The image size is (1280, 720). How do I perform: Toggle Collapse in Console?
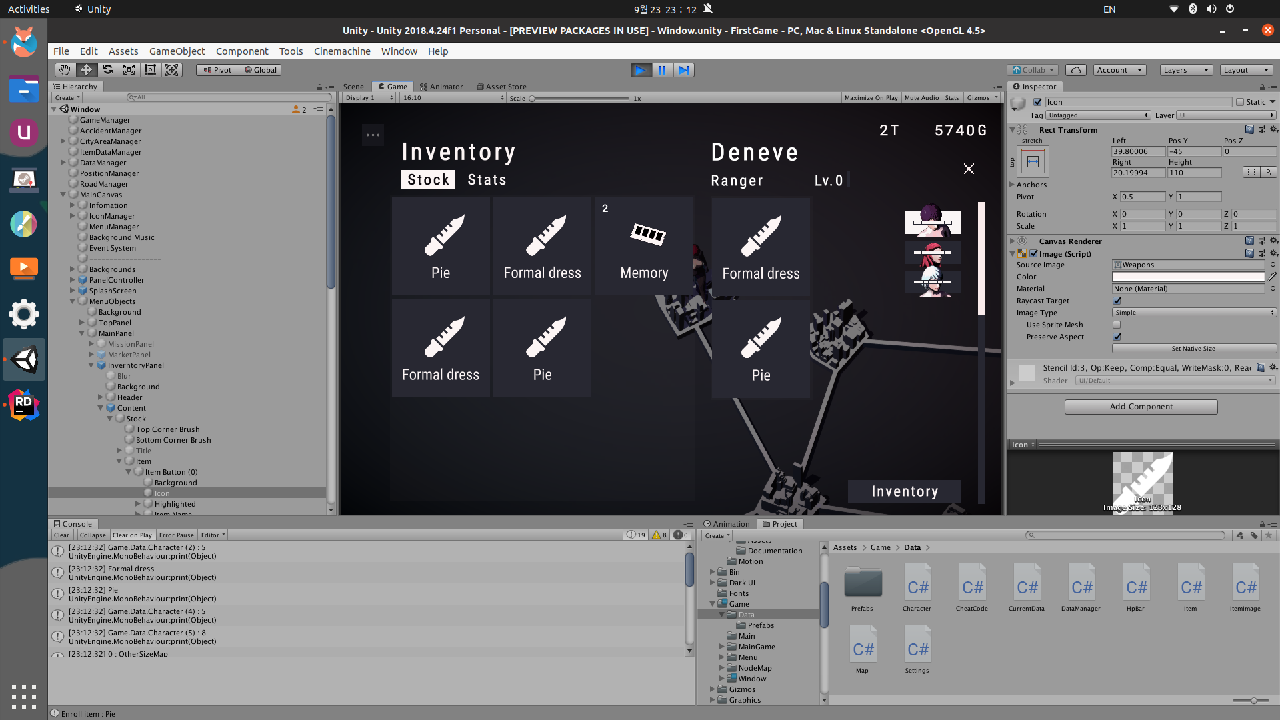(x=93, y=535)
